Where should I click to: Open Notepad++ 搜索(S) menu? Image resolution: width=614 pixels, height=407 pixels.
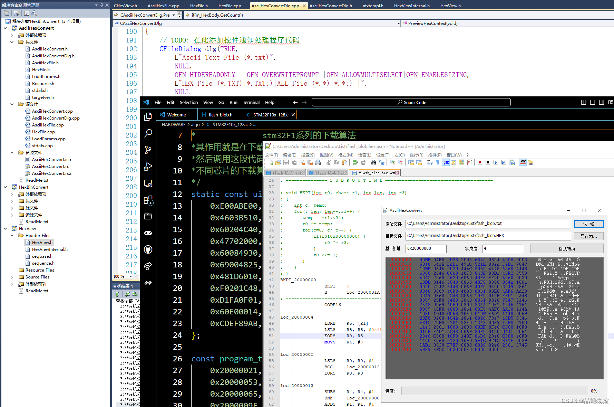coord(308,155)
